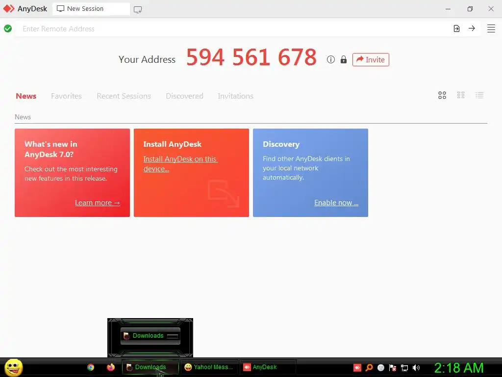
Task: Click the smiley Start button
Action: tap(13, 367)
